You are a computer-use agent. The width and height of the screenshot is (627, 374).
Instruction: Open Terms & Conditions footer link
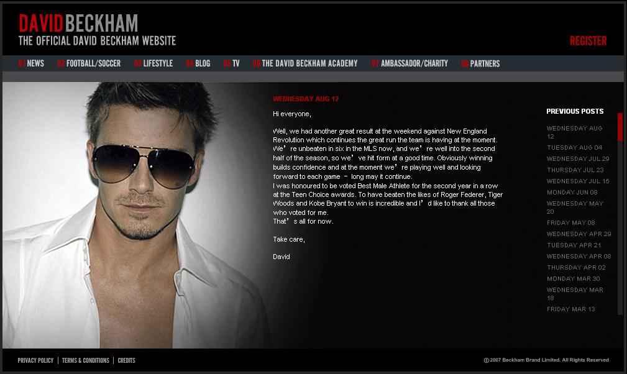click(x=86, y=360)
